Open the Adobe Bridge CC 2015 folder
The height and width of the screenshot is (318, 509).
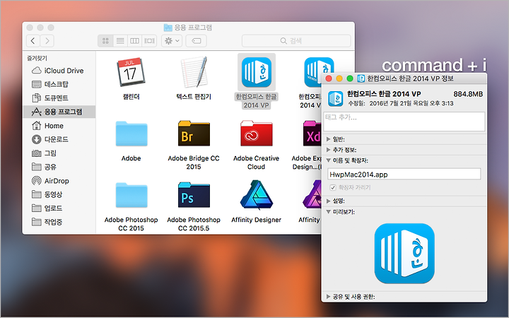[x=194, y=134]
